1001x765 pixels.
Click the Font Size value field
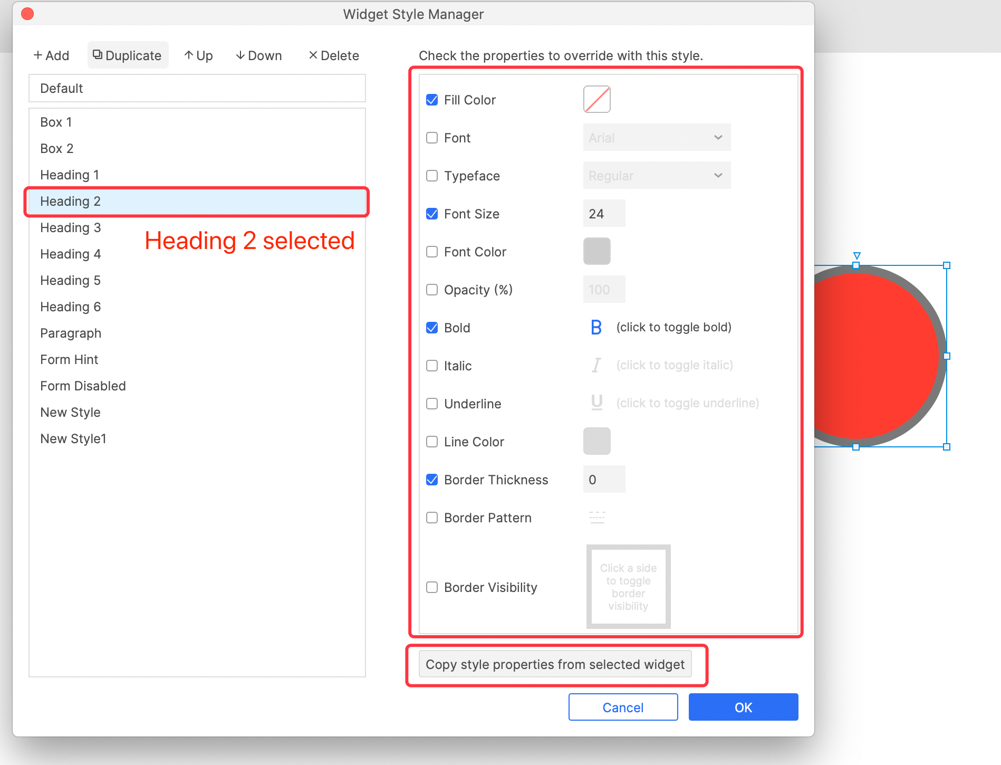point(604,214)
